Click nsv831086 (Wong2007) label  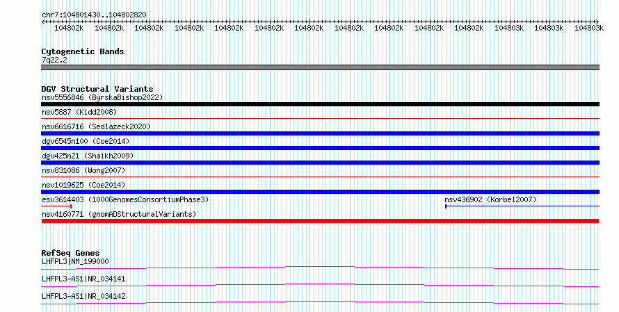click(83, 170)
